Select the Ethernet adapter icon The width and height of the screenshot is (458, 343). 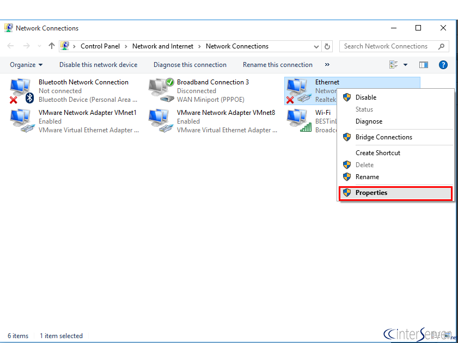pos(298,91)
